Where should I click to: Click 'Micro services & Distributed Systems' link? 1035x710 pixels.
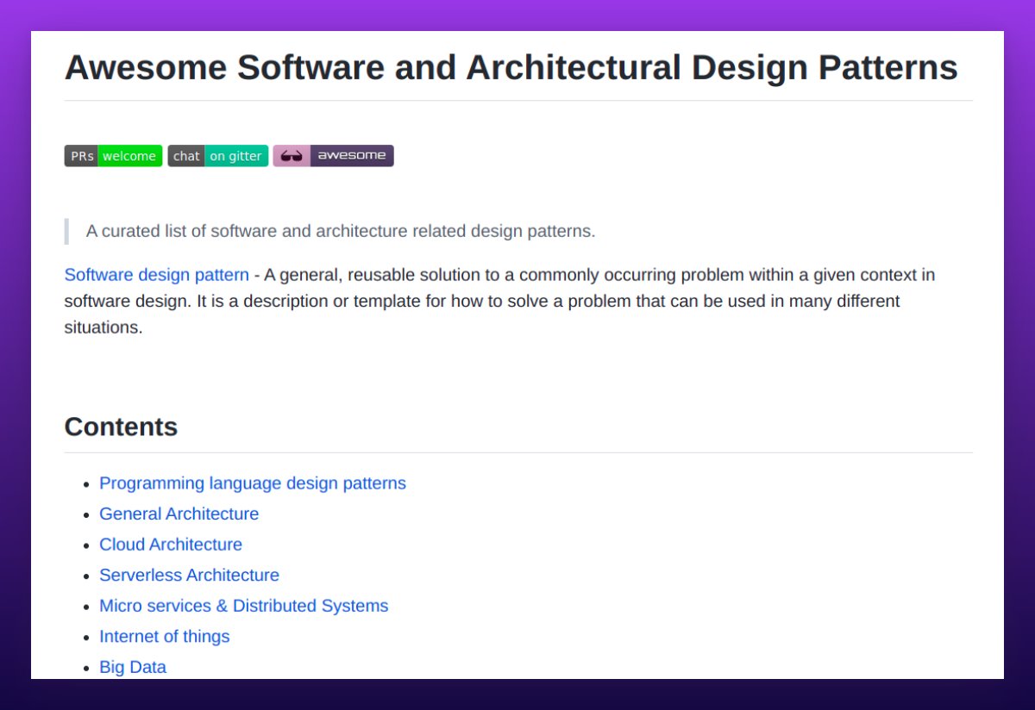(x=244, y=606)
